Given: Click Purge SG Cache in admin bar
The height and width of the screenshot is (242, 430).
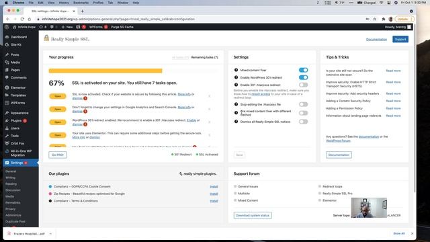Looking at the screenshot, I should tap(122, 27).
